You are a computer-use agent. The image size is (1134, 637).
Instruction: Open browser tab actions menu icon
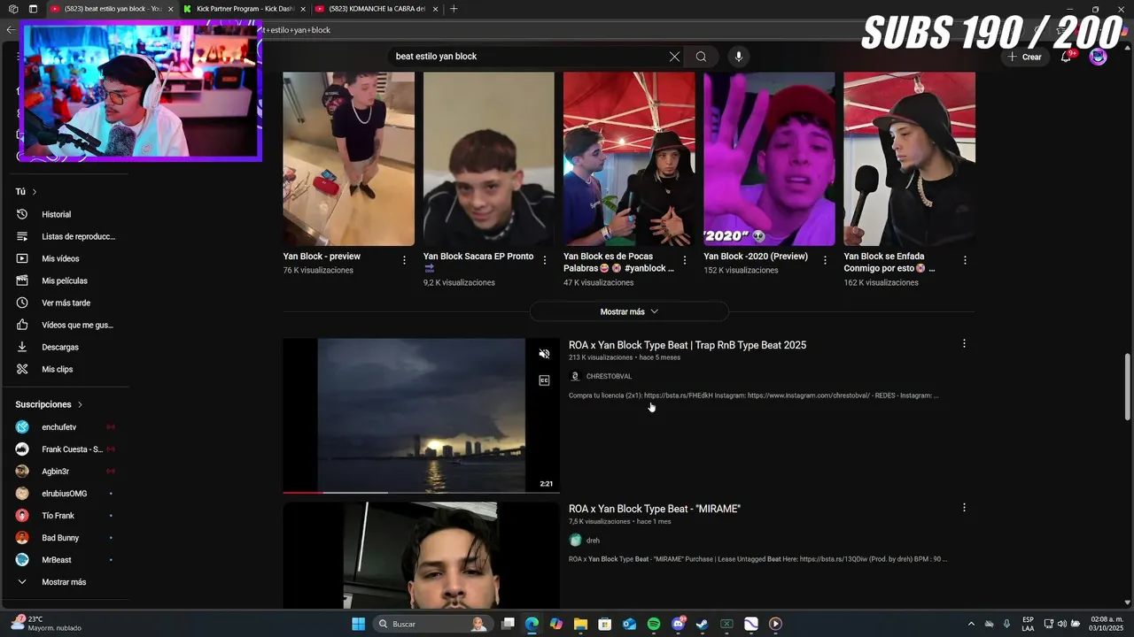click(33, 9)
